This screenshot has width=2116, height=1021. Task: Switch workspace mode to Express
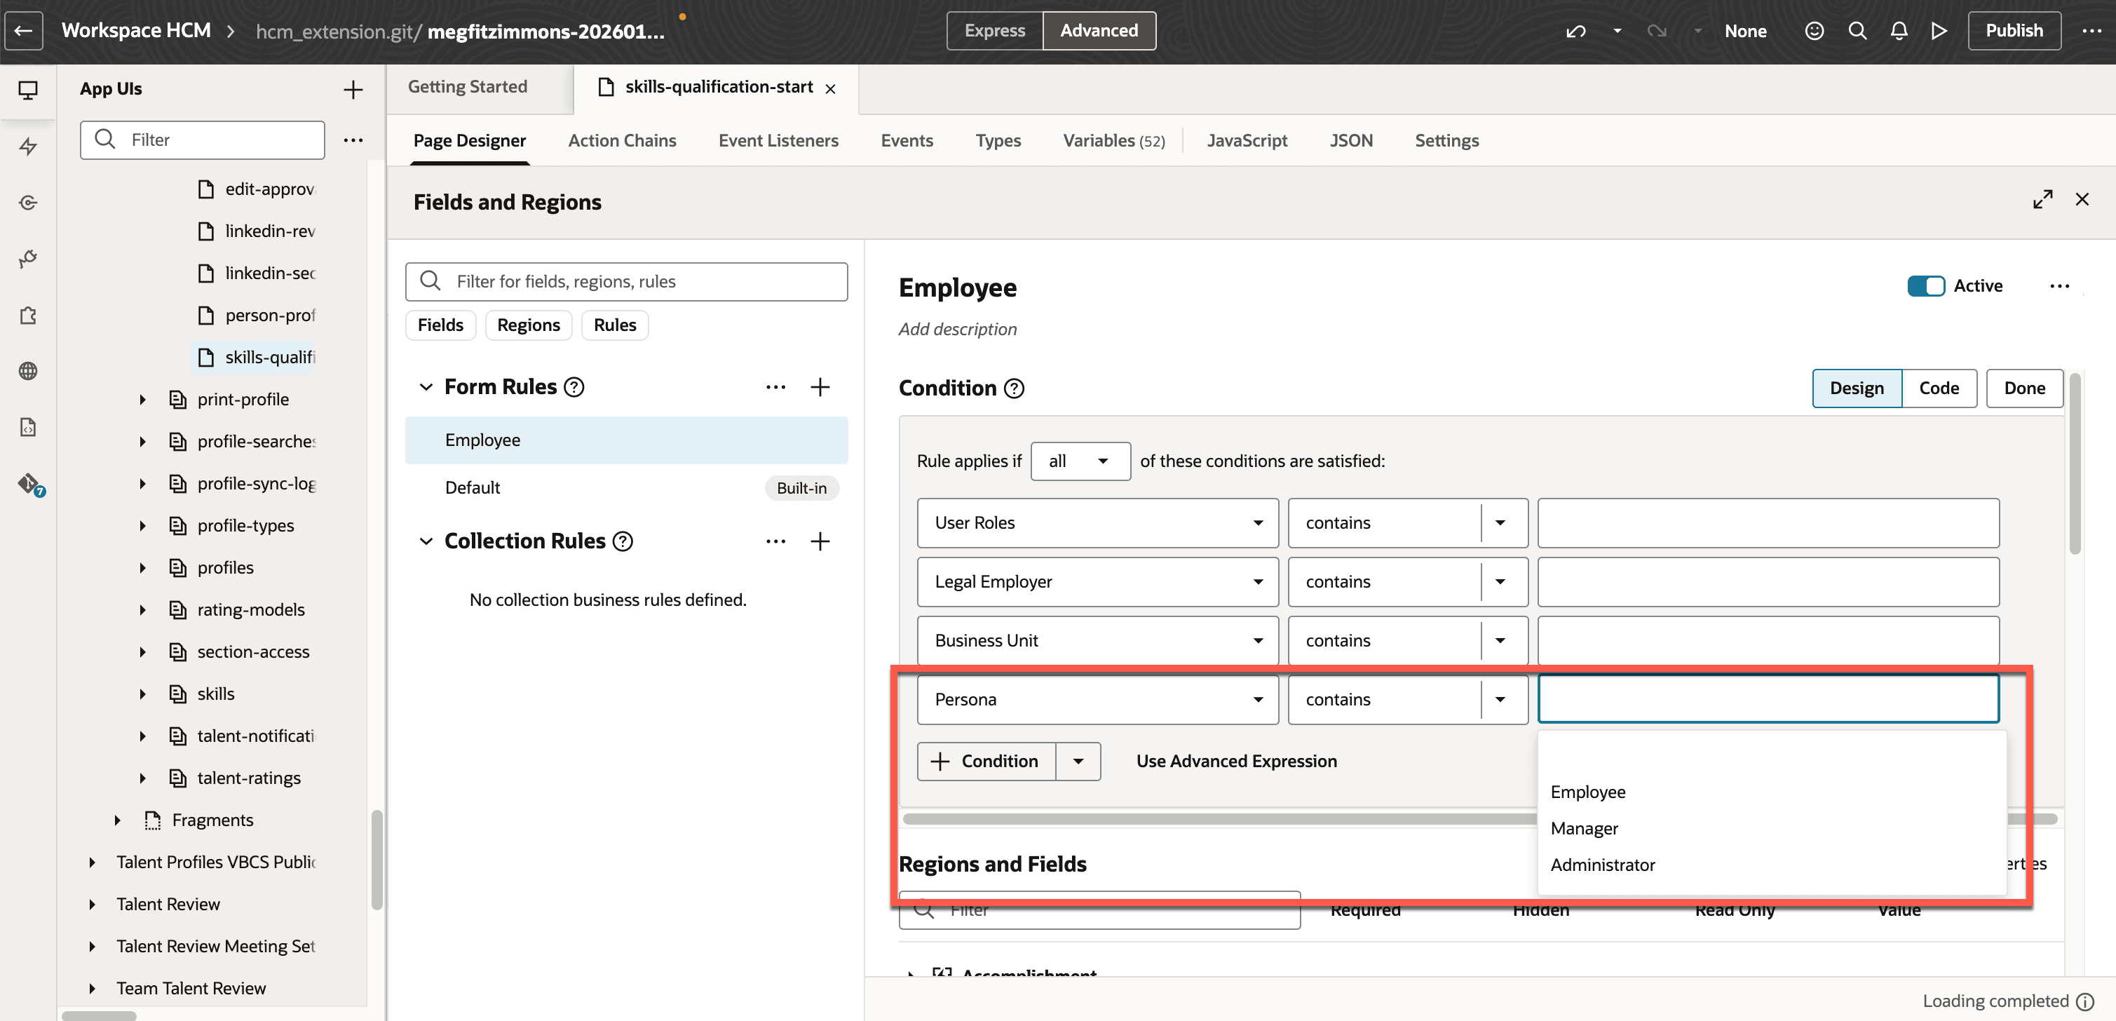coord(994,32)
